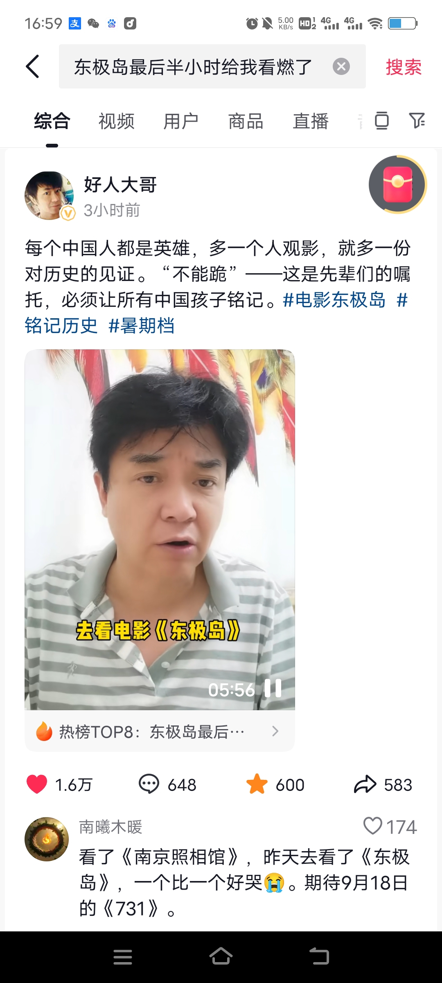Open the 商品 tab
442x983 pixels.
[246, 121]
